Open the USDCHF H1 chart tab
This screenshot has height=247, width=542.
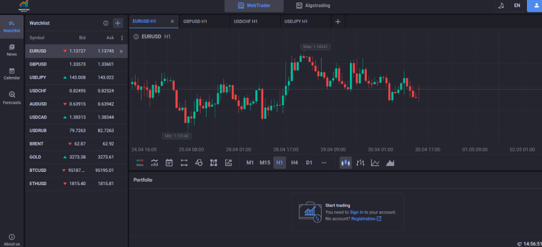point(255,22)
